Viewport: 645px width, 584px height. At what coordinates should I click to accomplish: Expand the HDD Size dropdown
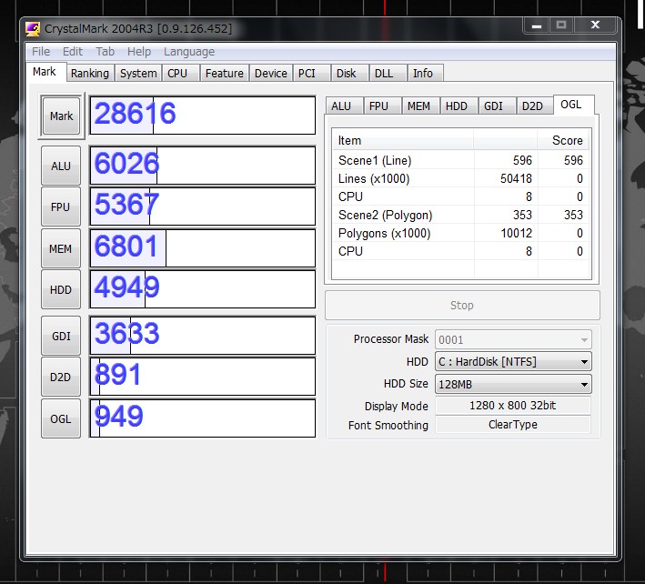[x=513, y=385]
